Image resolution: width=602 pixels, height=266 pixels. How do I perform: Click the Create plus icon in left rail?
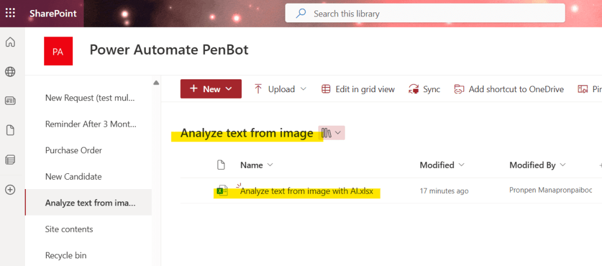tap(10, 190)
